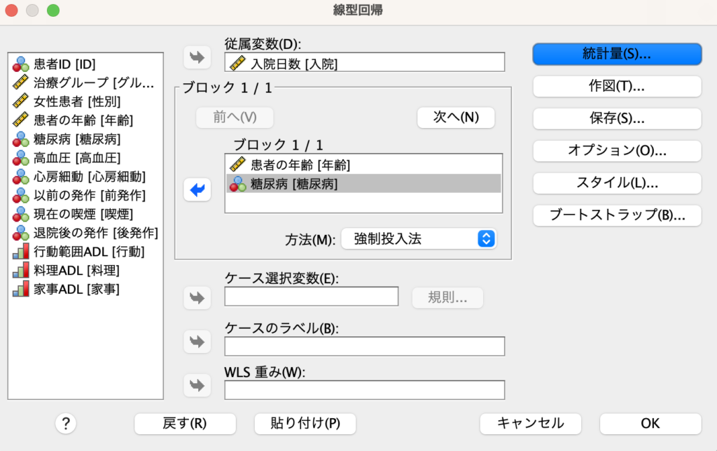Image resolution: width=717 pixels, height=451 pixels.
Task: Click the arrow button for ケース選択変数(E)
Action: [197, 298]
